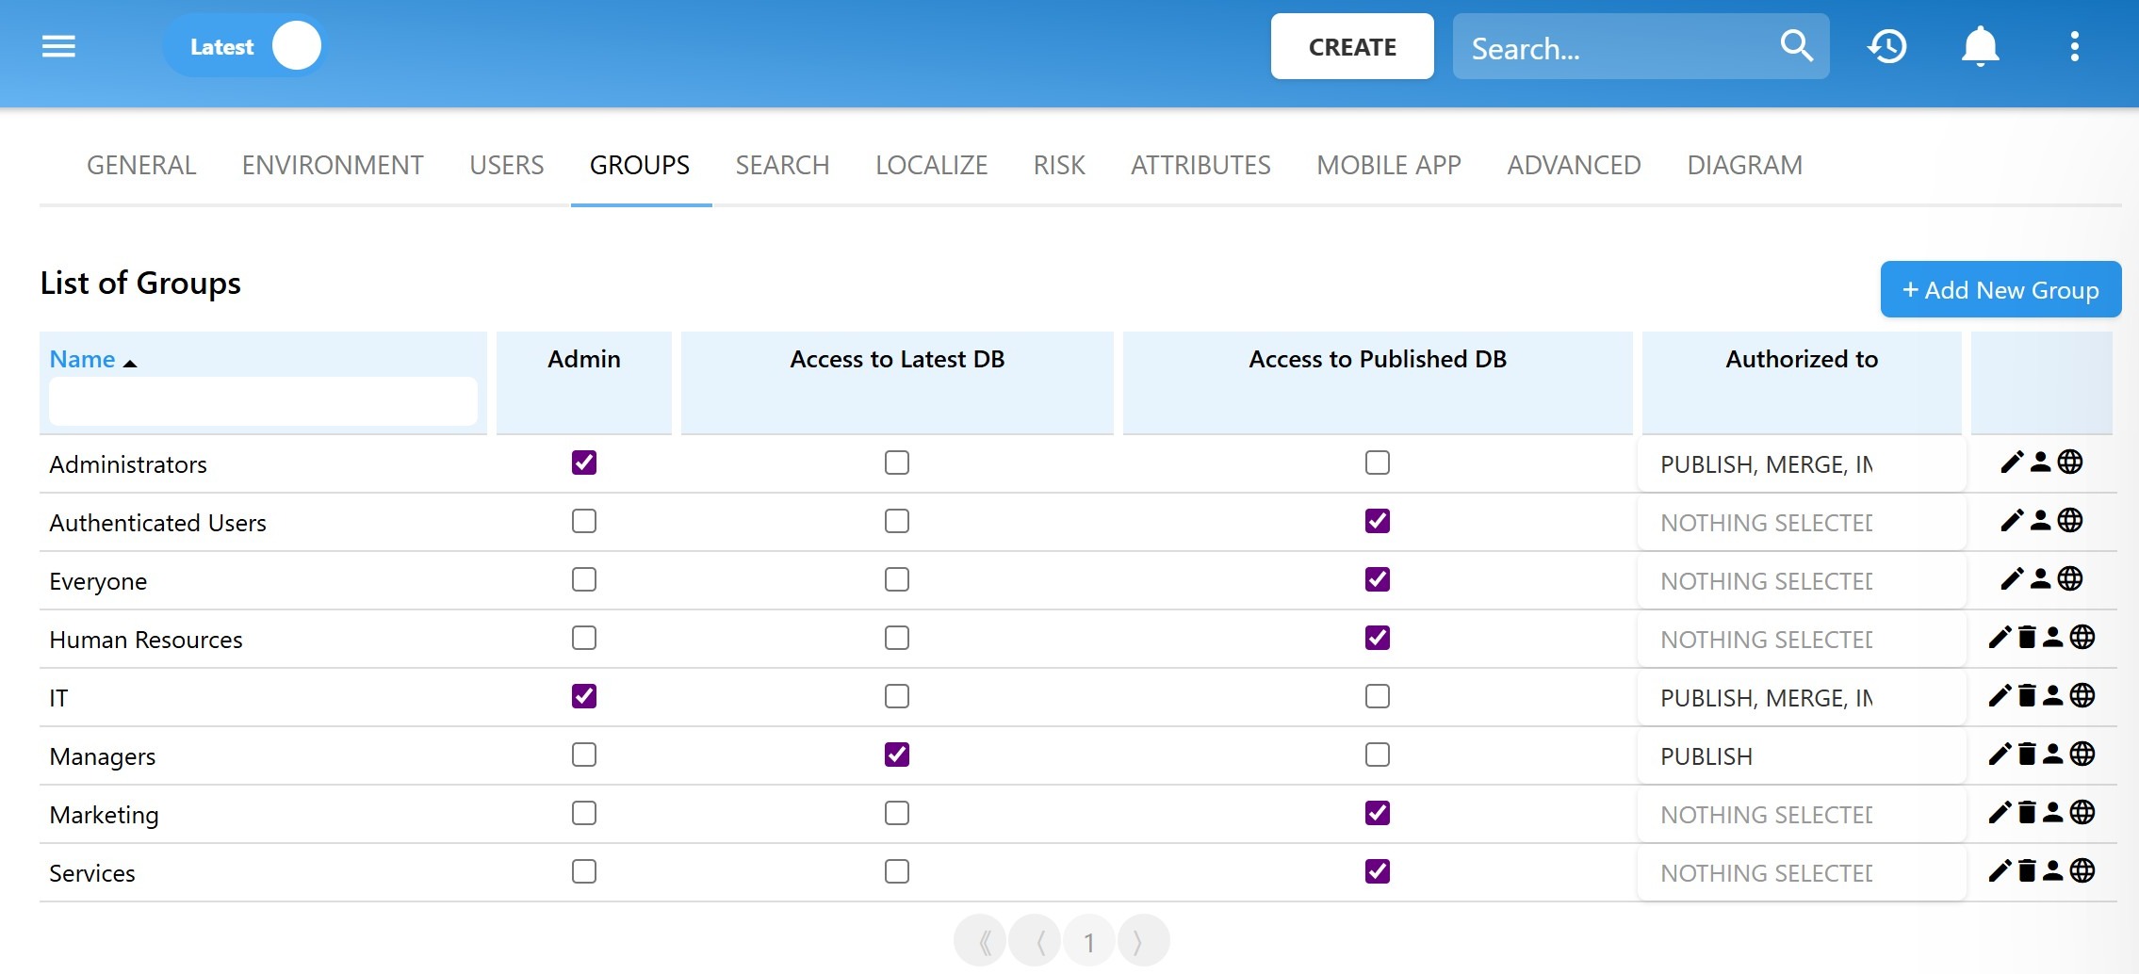Expand Authorized to dropdown for Managers
This screenshot has width=2139, height=974.
(x=1801, y=756)
